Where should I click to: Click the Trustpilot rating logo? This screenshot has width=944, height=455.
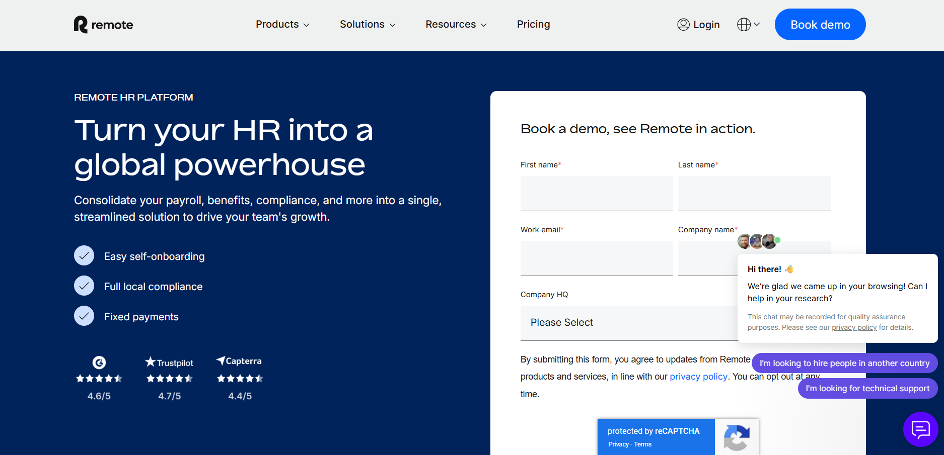pyautogui.click(x=169, y=362)
